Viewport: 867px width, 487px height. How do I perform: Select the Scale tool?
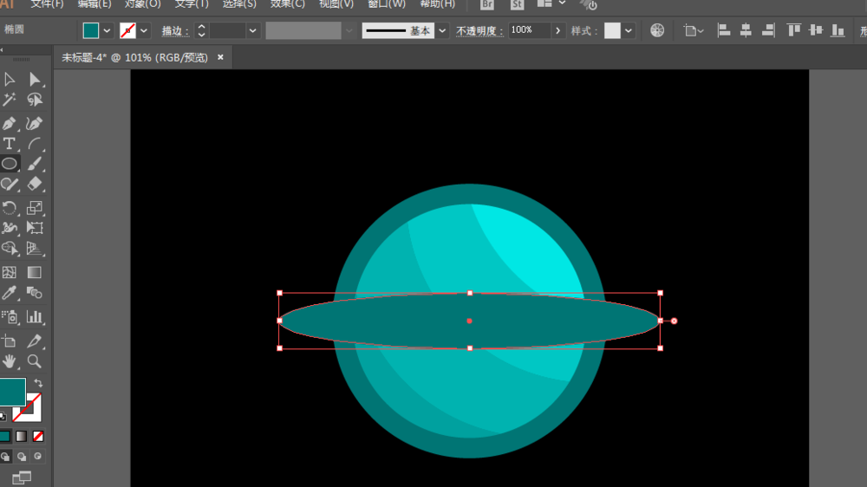pos(35,208)
